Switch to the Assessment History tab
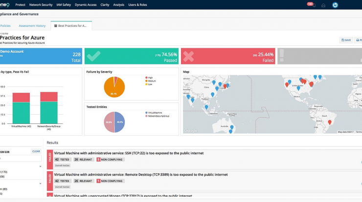The height and width of the screenshot is (202, 362). click(32, 26)
